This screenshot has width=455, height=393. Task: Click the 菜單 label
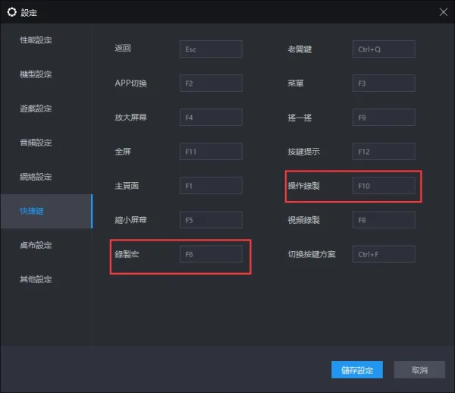(296, 83)
